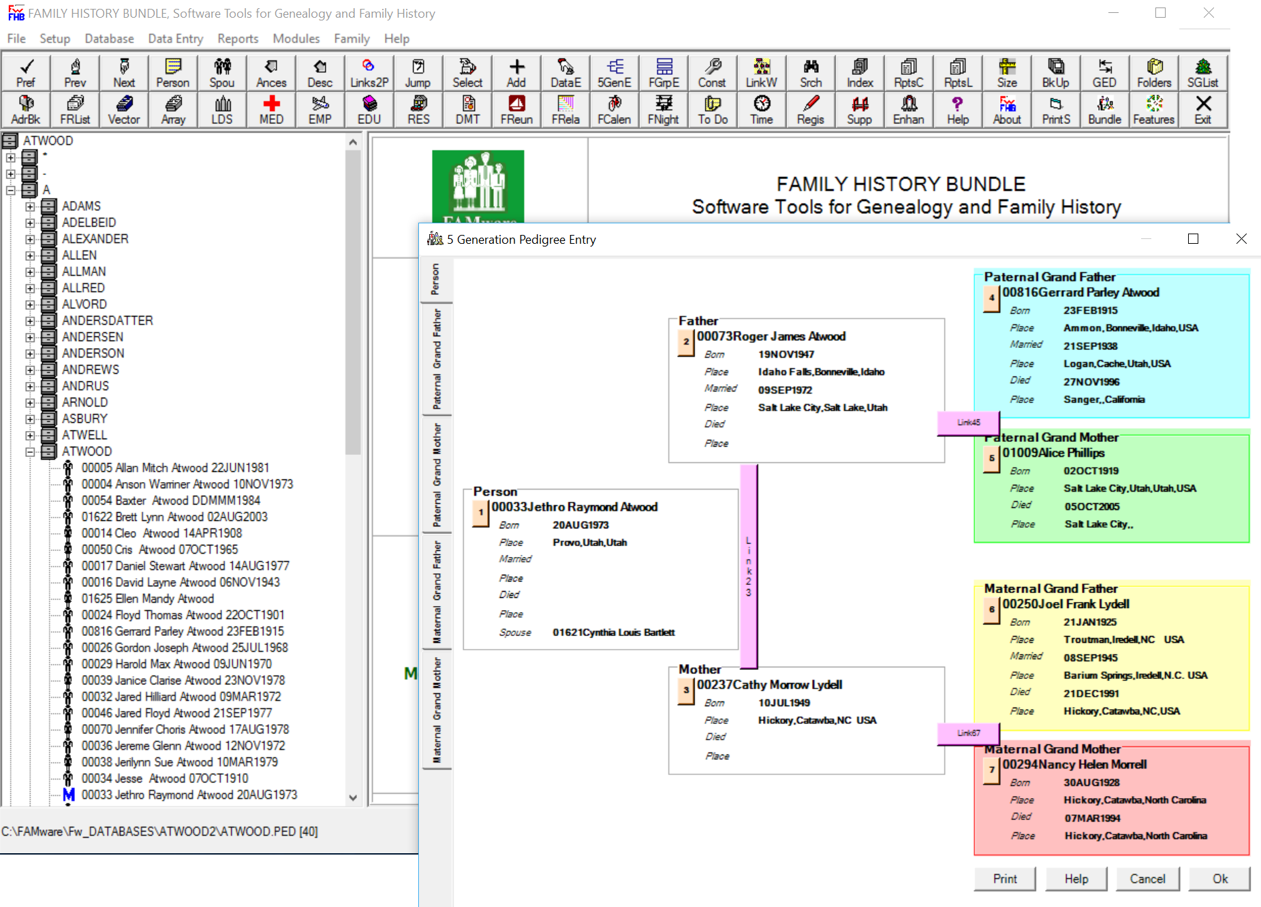Viewport: 1261px width, 907px height.
Task: Click the Link67 pink button
Action: (x=969, y=733)
